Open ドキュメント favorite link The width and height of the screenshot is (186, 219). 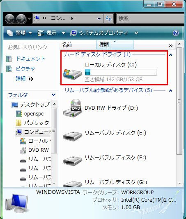pyautogui.click(x=30, y=59)
